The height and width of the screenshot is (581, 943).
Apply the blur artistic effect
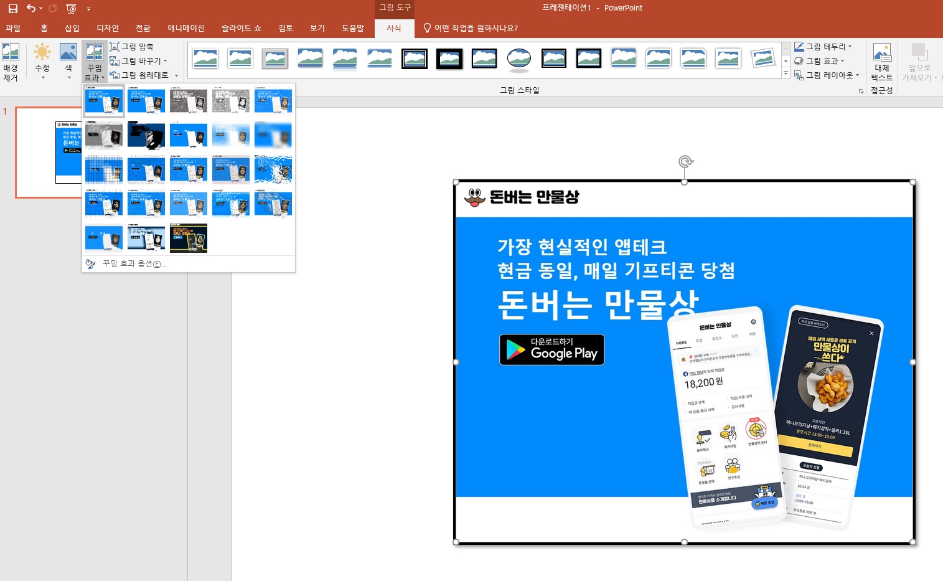(x=273, y=135)
